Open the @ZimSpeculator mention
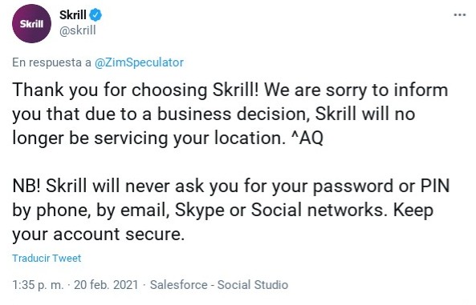The width and height of the screenshot is (476, 305). [139, 62]
